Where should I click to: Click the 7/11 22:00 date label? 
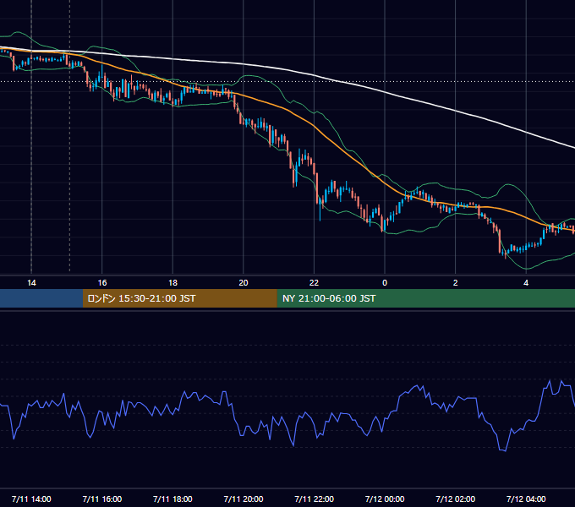pos(314,499)
